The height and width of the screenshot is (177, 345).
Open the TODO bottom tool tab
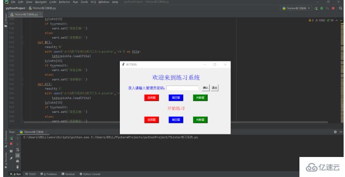point(31,174)
